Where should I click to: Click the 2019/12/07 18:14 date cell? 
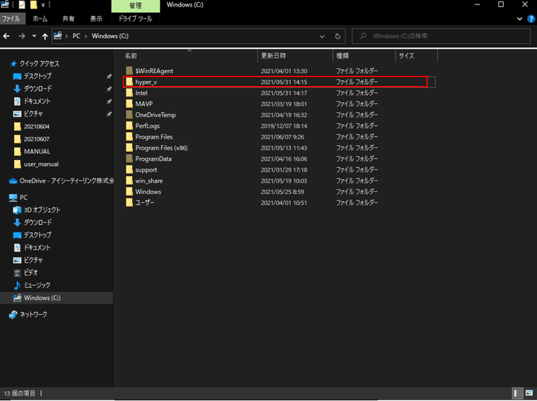click(284, 126)
